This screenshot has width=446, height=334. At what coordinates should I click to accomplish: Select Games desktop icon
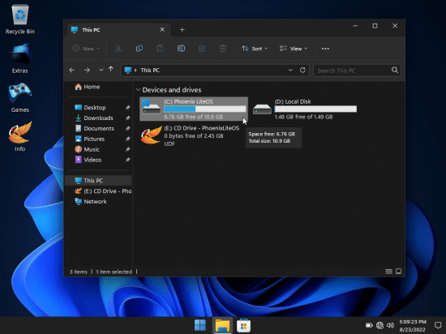pyautogui.click(x=20, y=97)
